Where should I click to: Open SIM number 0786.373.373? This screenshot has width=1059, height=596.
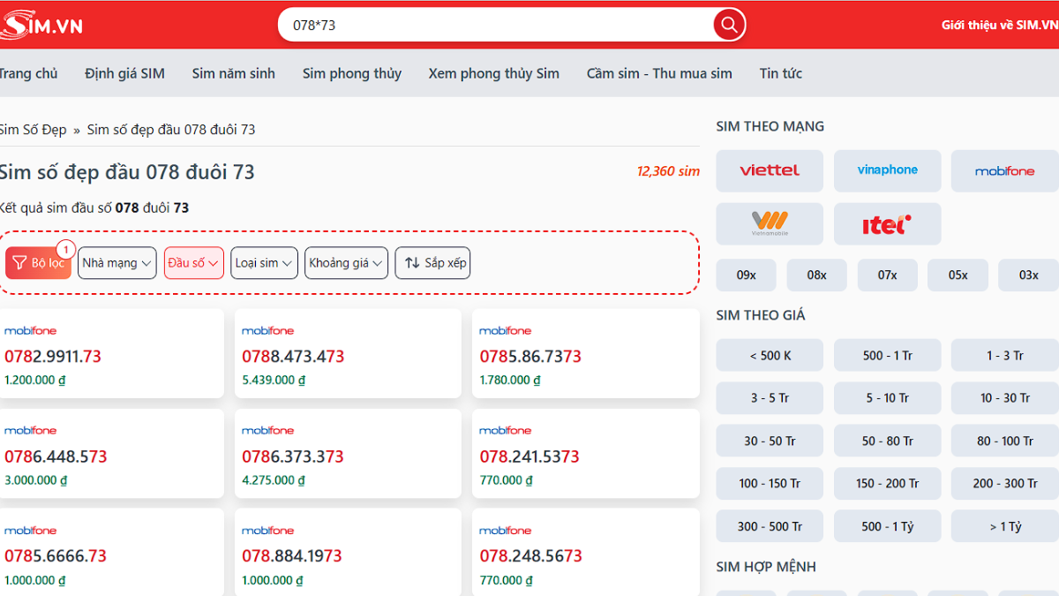[293, 456]
